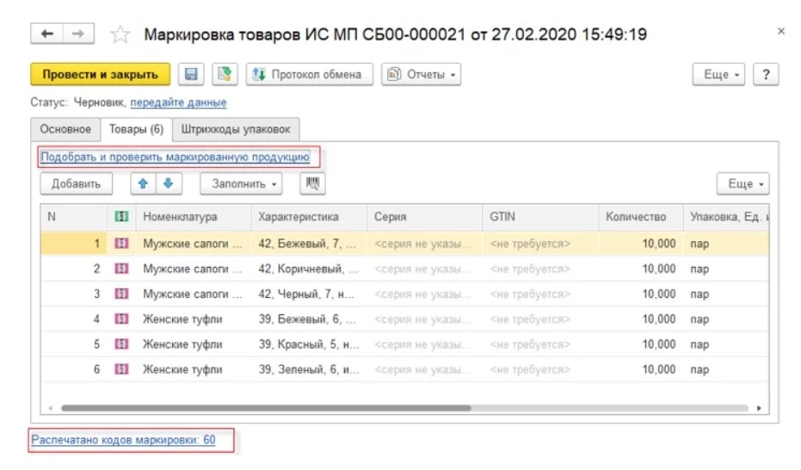Image resolution: width=801 pixels, height=470 pixels.
Task: Click the forward navigation arrow
Action: (x=77, y=34)
